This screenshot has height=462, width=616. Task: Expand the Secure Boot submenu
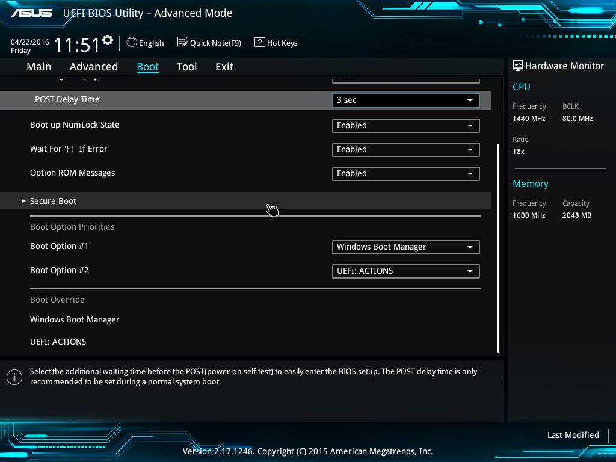tap(245, 201)
